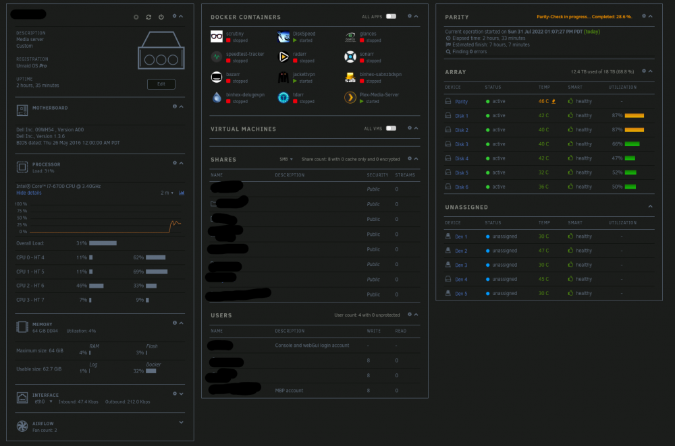
Task: Open the server panel settings gear
Action: pyautogui.click(x=174, y=16)
